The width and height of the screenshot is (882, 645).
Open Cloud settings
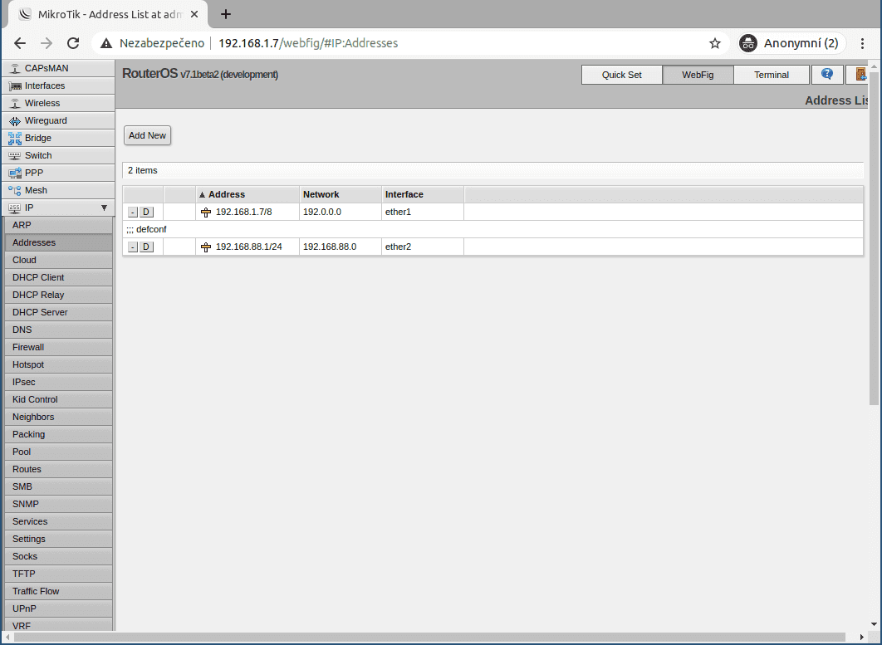tap(58, 260)
